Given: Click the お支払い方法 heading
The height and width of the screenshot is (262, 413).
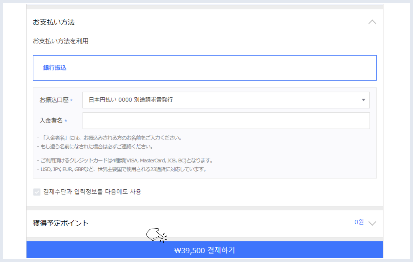Looking at the screenshot, I should pyautogui.click(x=54, y=22).
